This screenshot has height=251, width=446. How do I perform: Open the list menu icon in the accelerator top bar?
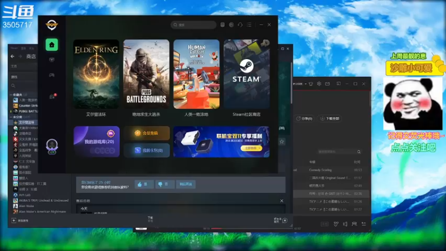pyautogui.click(x=249, y=25)
